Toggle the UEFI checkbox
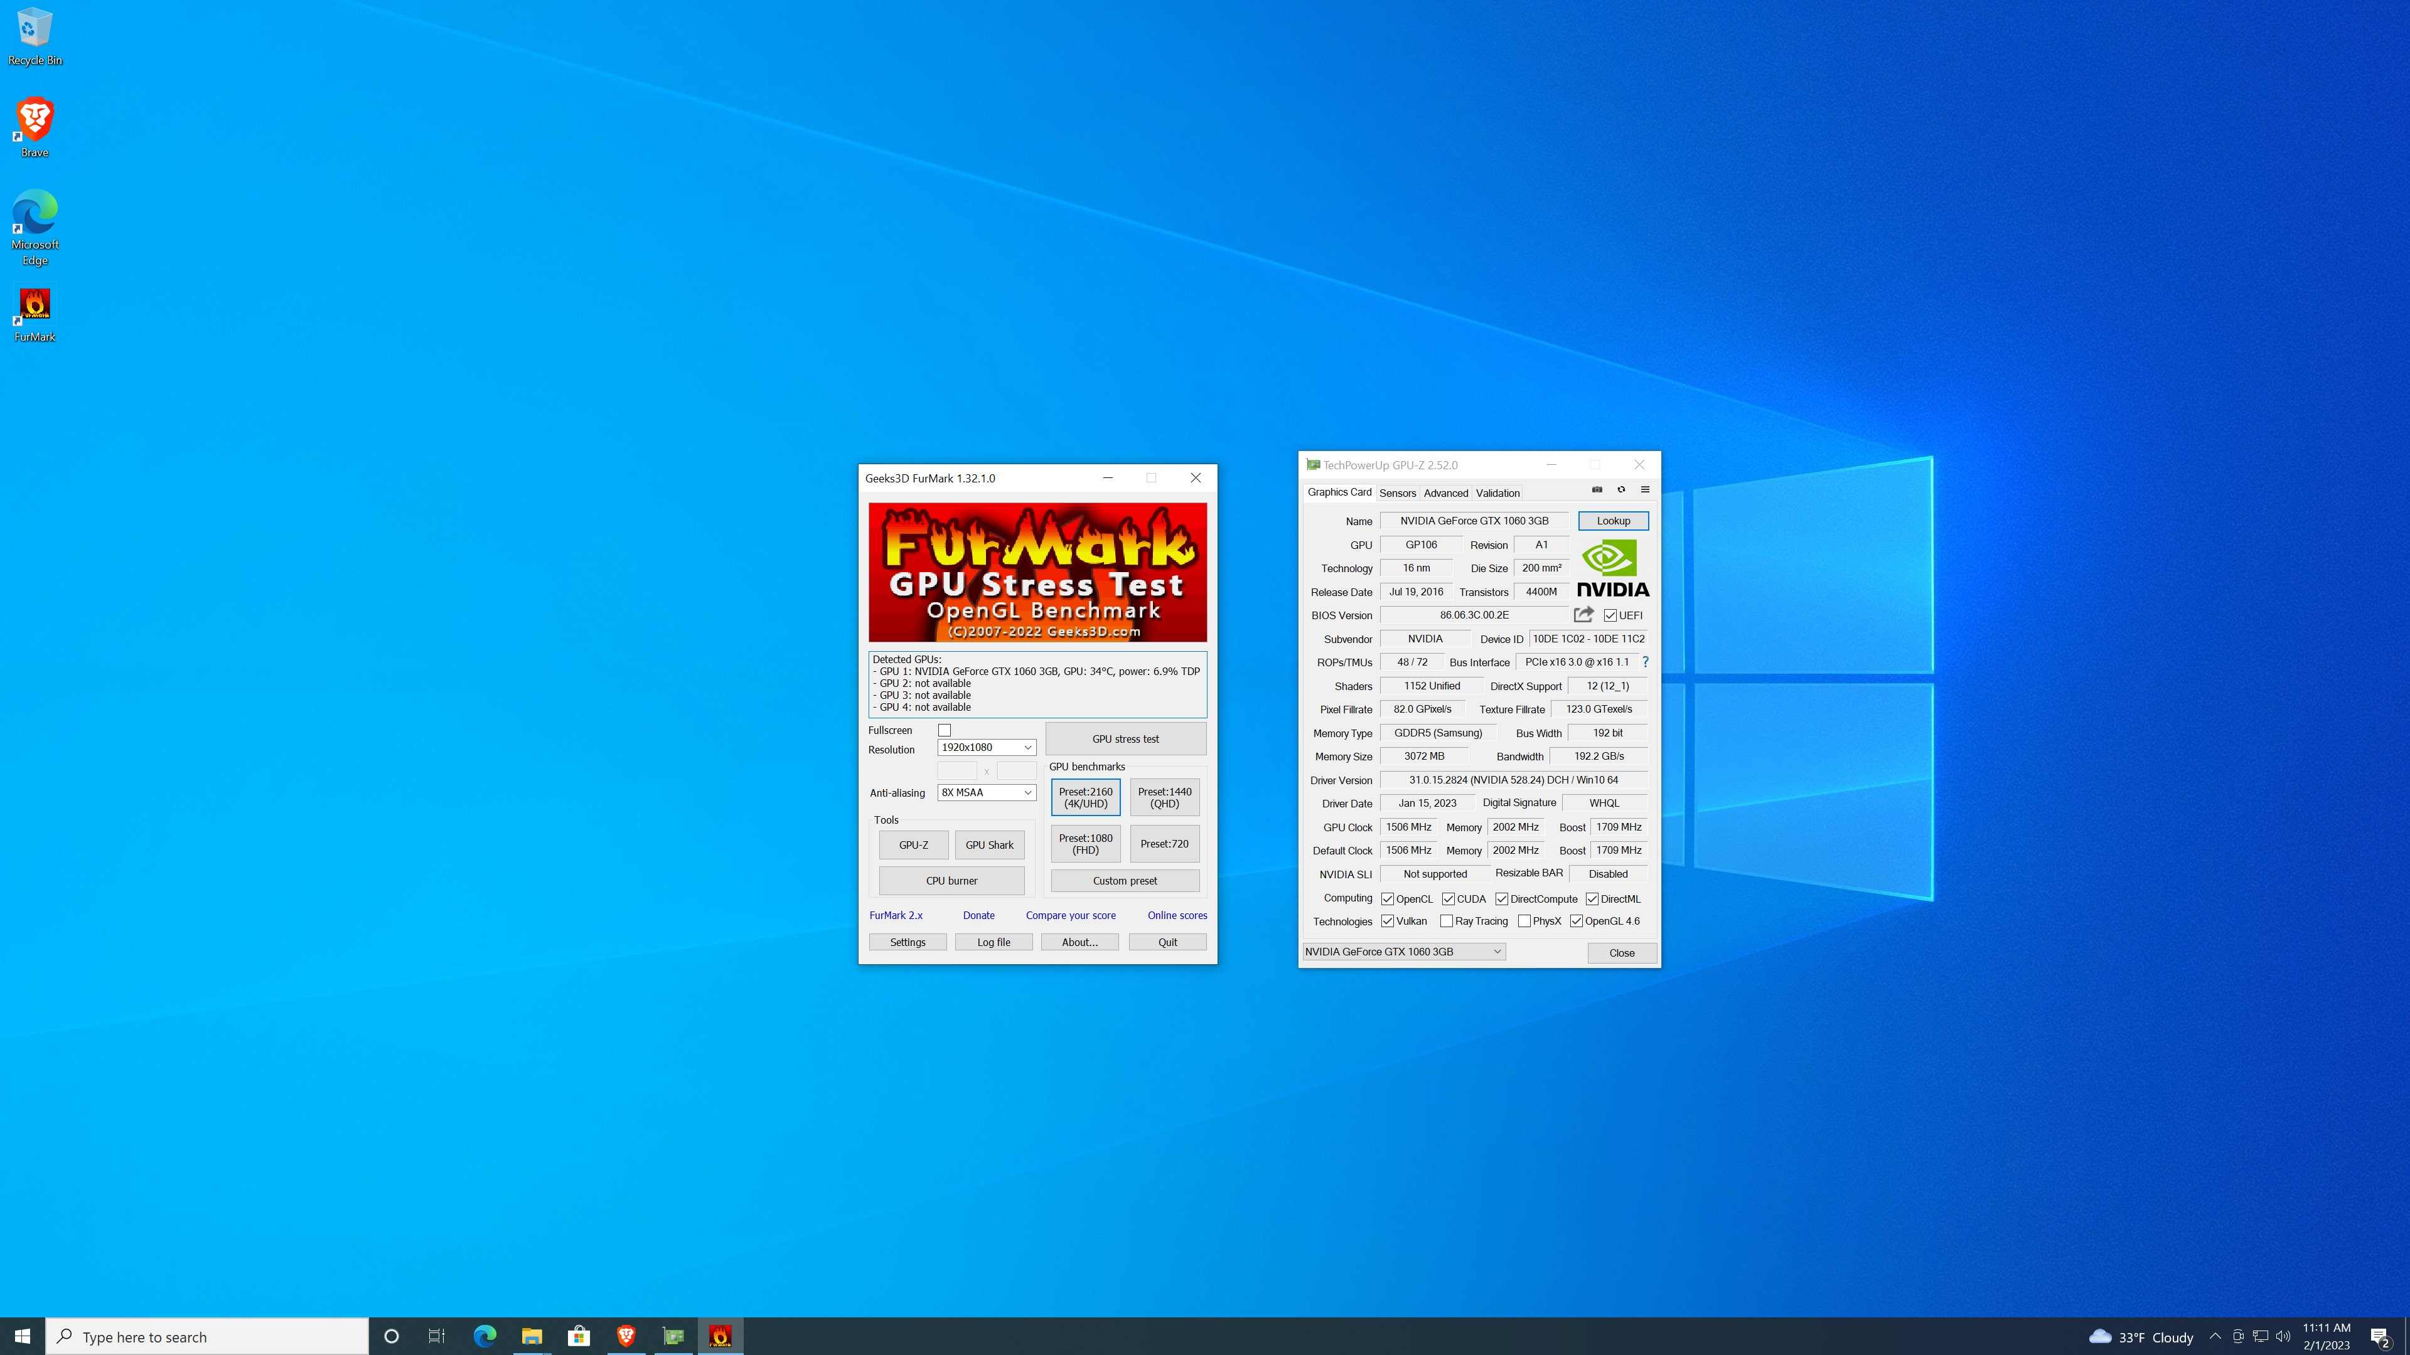2410x1355 pixels. [x=1610, y=615]
